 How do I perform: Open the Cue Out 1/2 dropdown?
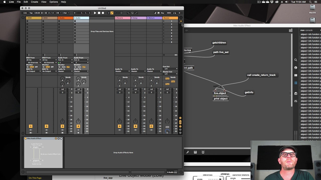170,69
